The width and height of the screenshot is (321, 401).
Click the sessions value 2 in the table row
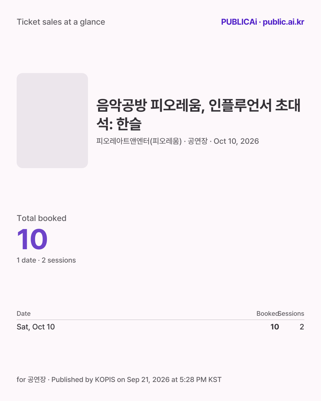point(302,327)
